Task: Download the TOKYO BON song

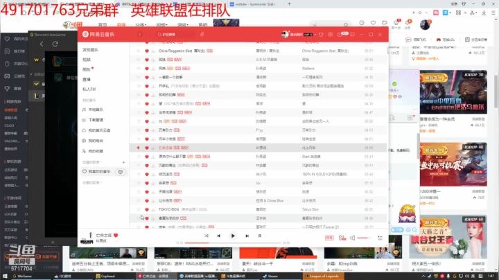Action: pyautogui.click(x=153, y=210)
